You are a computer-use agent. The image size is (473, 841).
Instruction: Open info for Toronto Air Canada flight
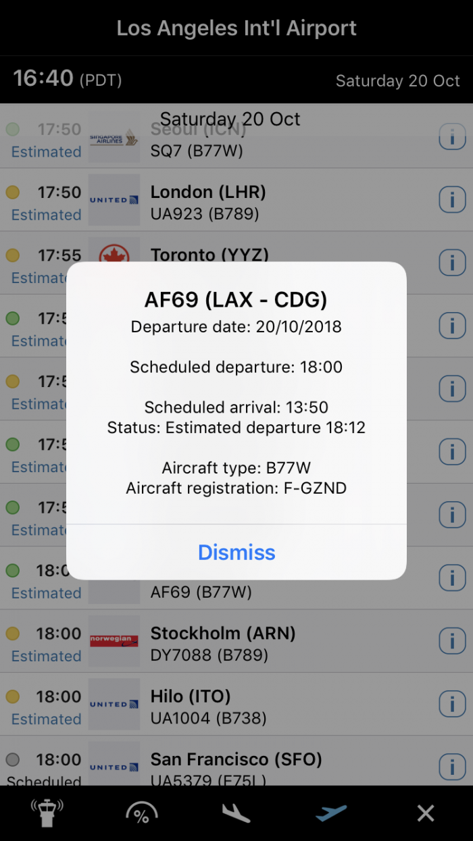452,263
